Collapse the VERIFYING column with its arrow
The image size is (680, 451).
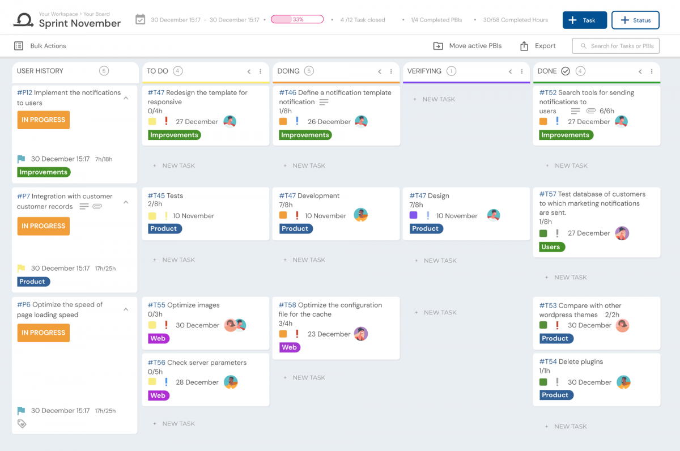click(509, 71)
